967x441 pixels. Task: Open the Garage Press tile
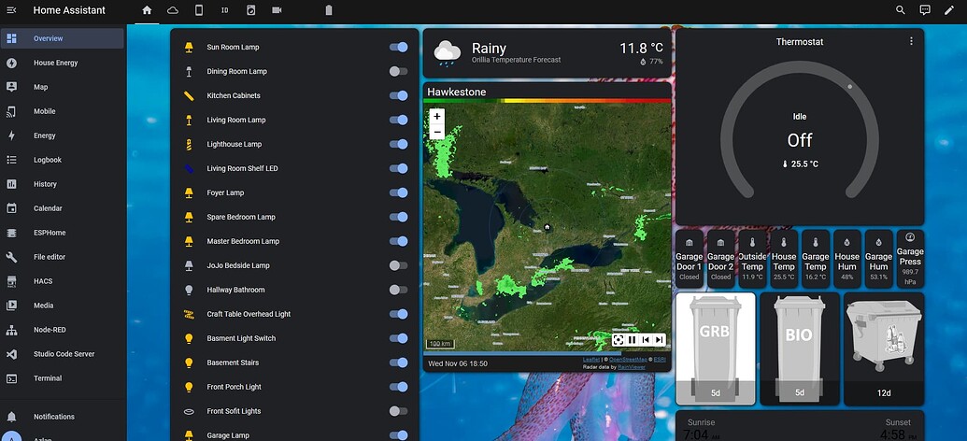click(x=910, y=259)
